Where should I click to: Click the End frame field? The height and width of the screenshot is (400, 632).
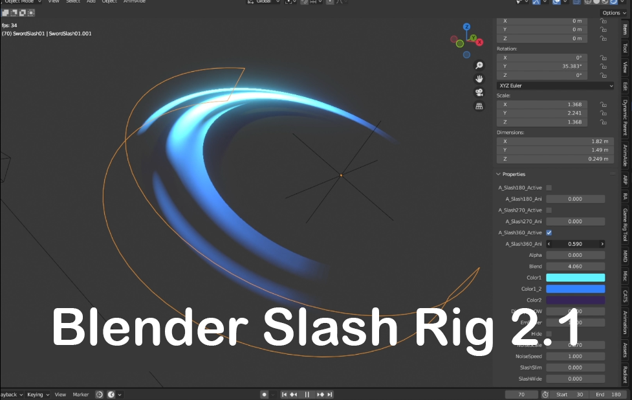point(608,394)
